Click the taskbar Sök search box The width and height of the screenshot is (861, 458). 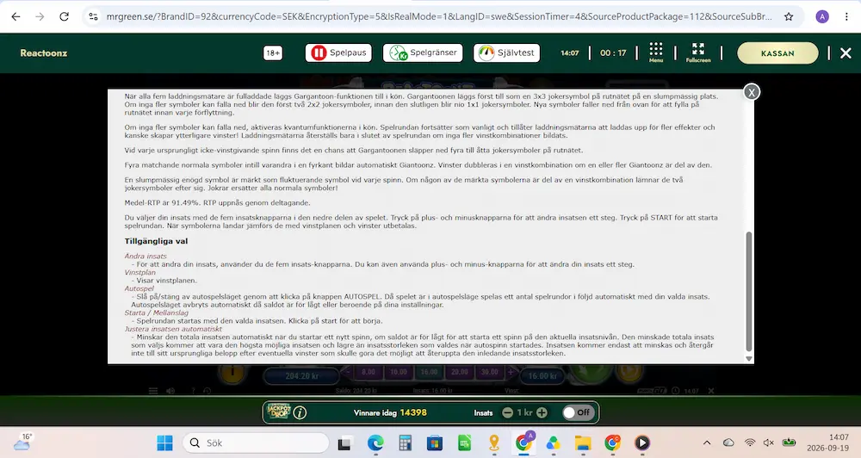pyautogui.click(x=256, y=443)
